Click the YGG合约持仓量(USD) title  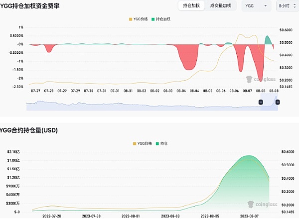click(28, 130)
